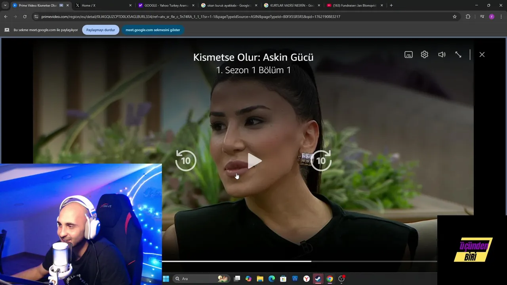This screenshot has height=285, width=507.
Task: Open Prime Video player settings gear
Action: (x=425, y=55)
